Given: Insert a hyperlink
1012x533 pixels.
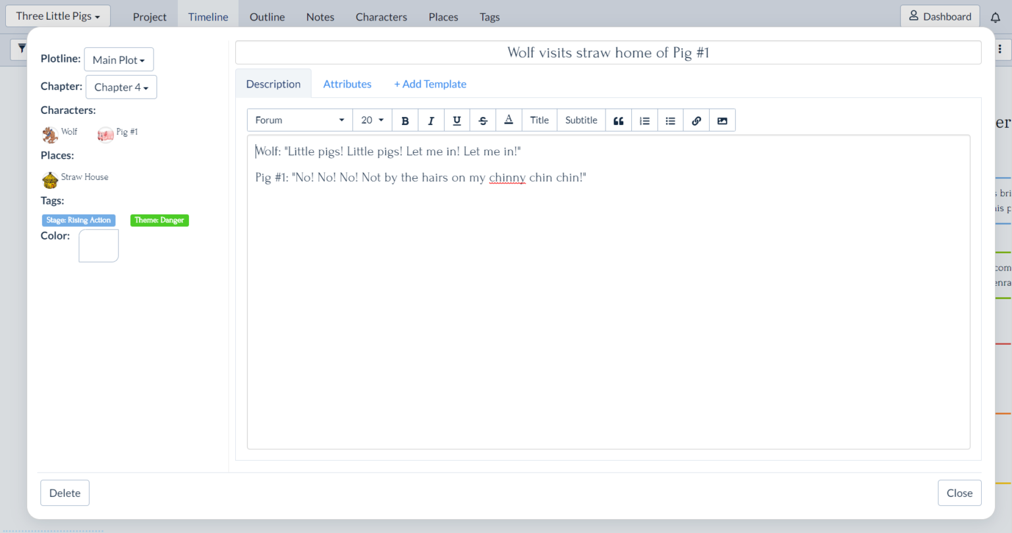Looking at the screenshot, I should [x=696, y=120].
